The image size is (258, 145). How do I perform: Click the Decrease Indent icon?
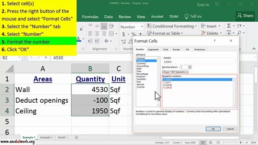point(90,41)
